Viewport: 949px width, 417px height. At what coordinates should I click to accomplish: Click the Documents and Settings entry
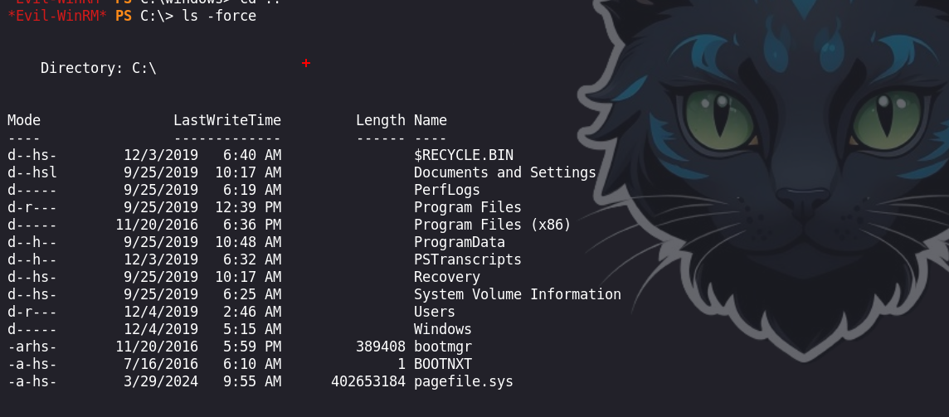pyautogui.click(x=505, y=172)
